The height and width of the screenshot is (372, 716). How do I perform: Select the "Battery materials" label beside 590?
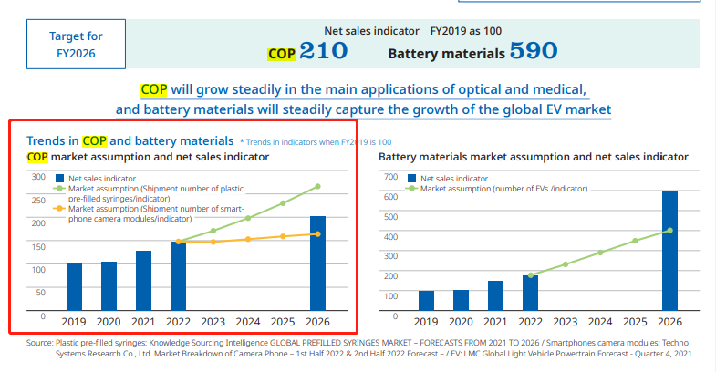click(x=446, y=54)
